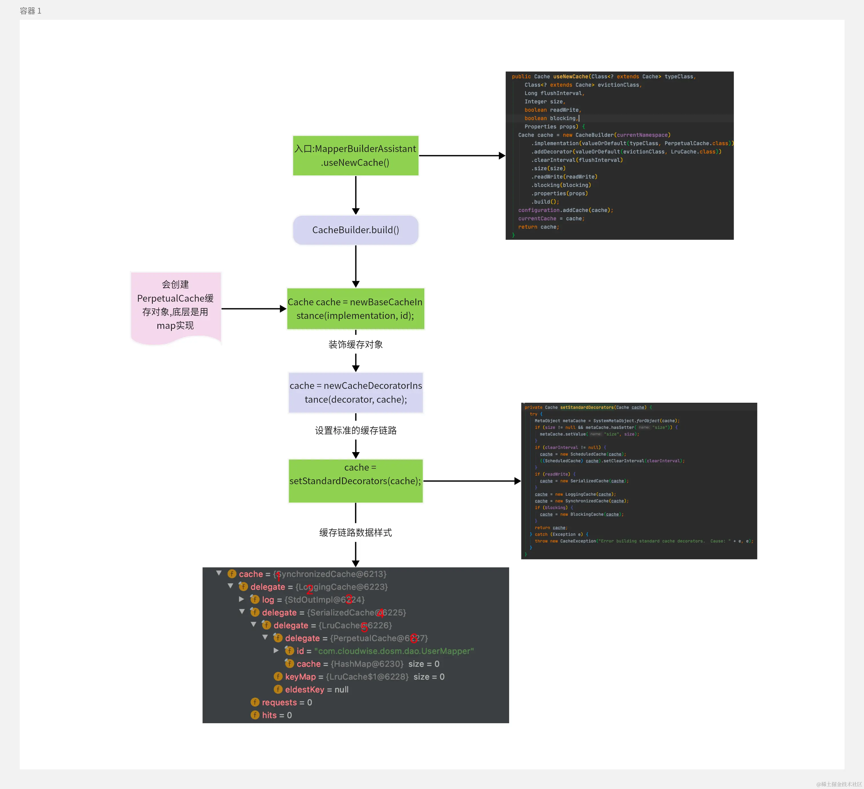This screenshot has height=789, width=864.
Task: Click the field icon of the SynchronizedCache root
Action: click(232, 574)
